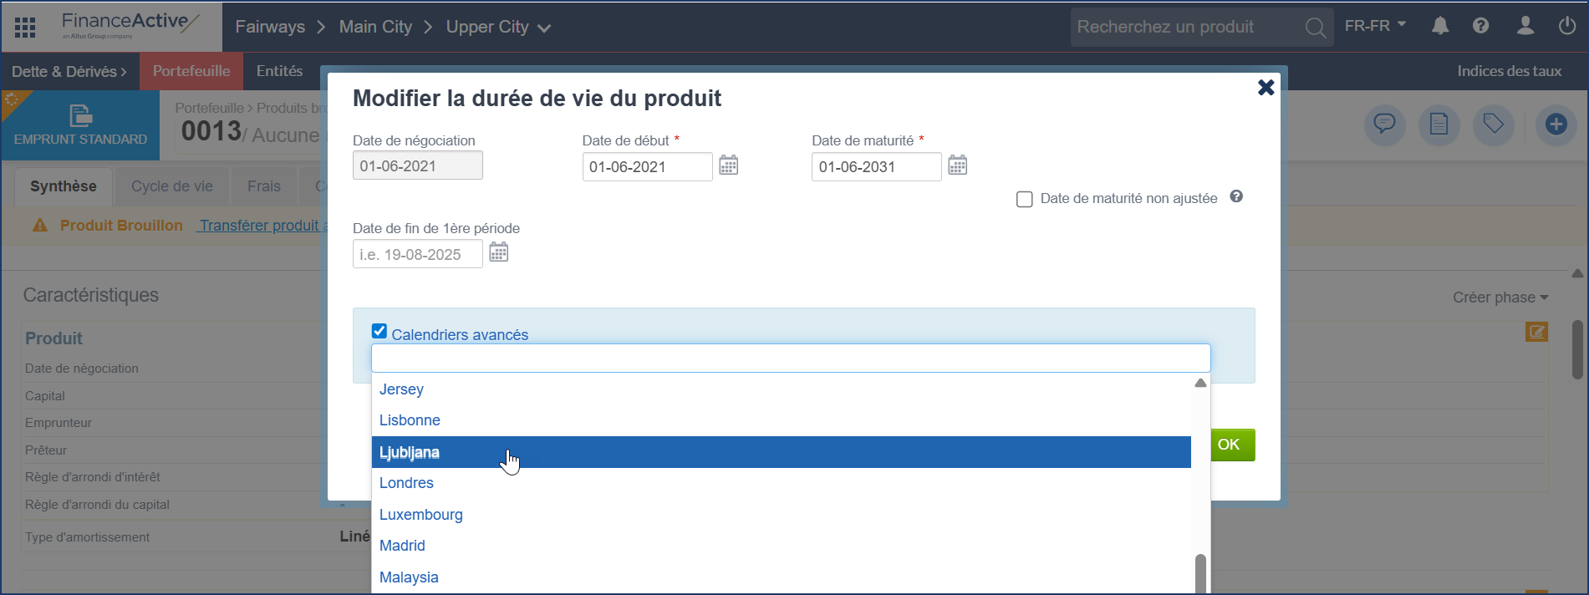
Task: Click the notifications bell icon
Action: click(1439, 27)
